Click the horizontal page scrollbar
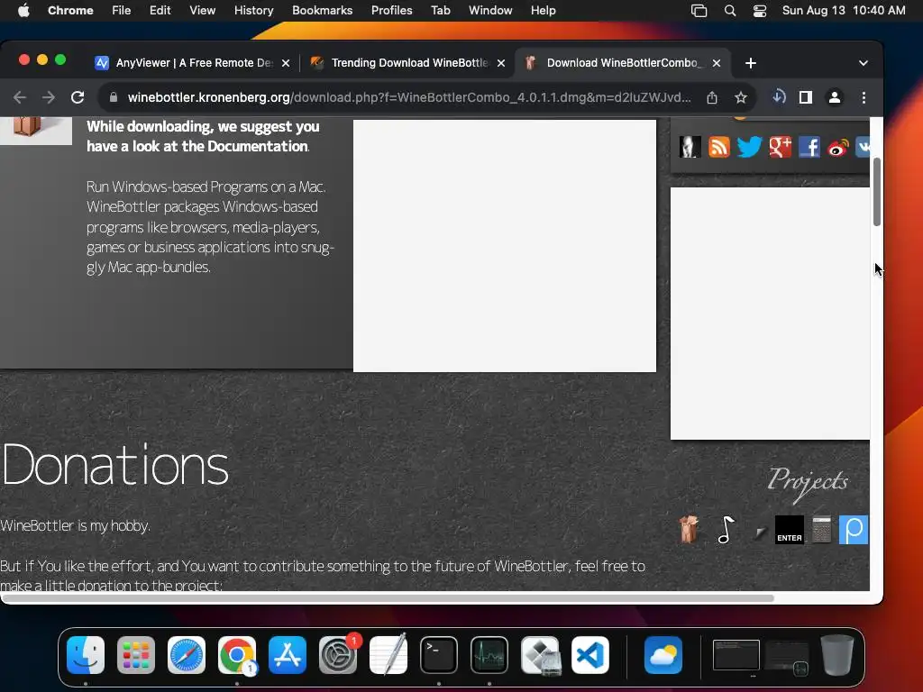This screenshot has height=692, width=923. [388, 598]
